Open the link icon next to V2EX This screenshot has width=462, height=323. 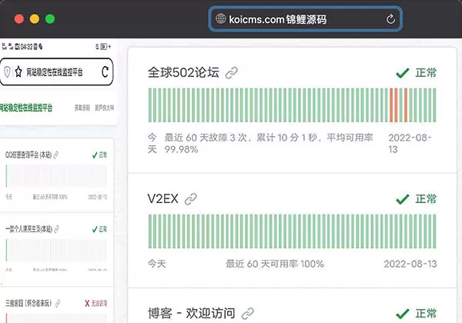[191, 199]
